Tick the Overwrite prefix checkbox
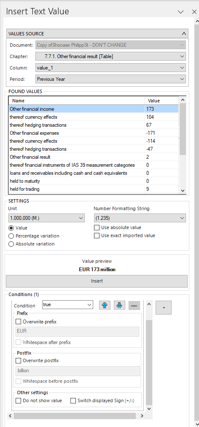Screen dimensions: 199x427 18,322
